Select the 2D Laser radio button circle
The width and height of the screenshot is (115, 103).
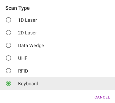pos(8,33)
